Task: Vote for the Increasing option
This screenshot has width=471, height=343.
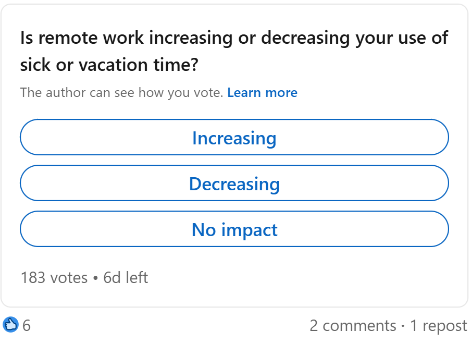Action: (234, 138)
